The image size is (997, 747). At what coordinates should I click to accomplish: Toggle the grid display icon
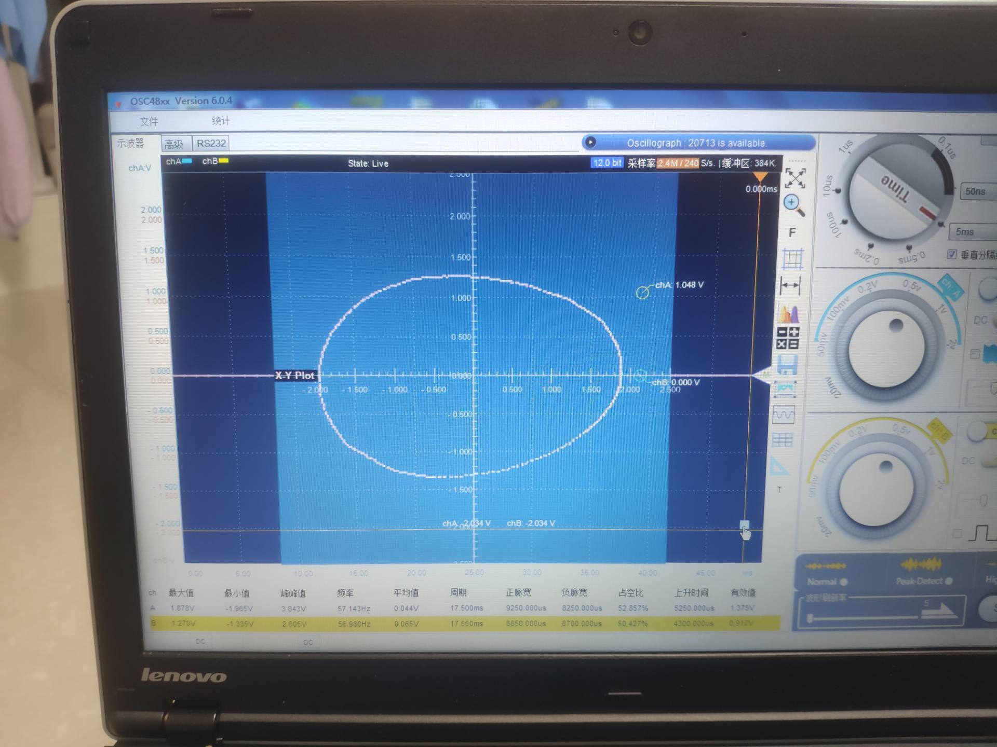(792, 259)
